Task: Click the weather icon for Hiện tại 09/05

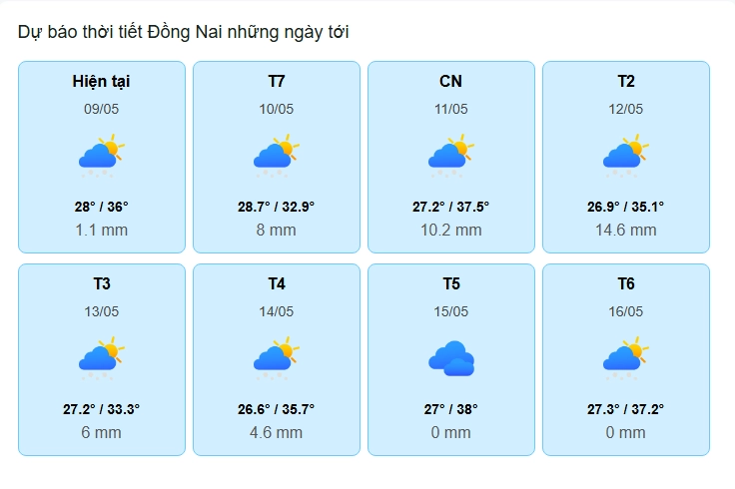Action: point(101,156)
